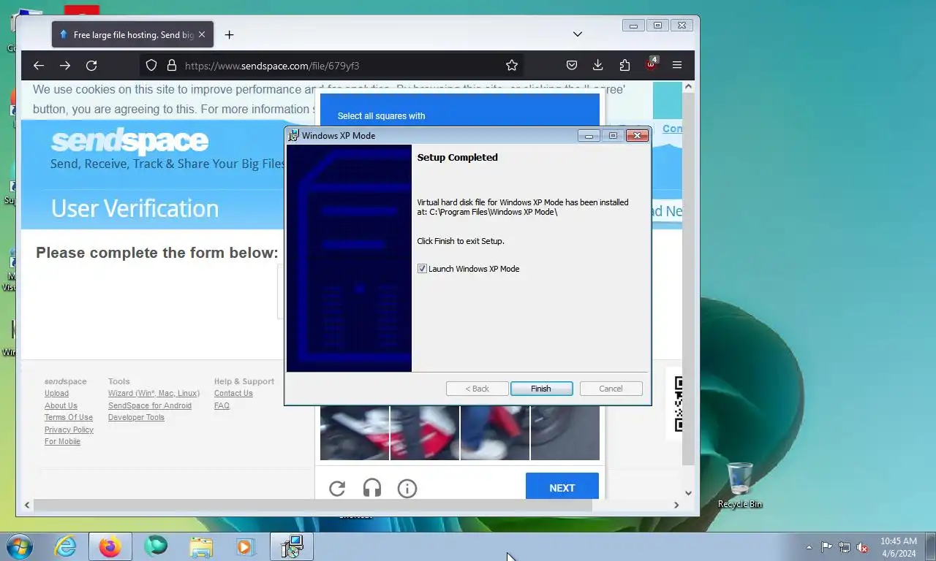Click the sendspace logo
This screenshot has height=561, width=936.
tap(129, 141)
